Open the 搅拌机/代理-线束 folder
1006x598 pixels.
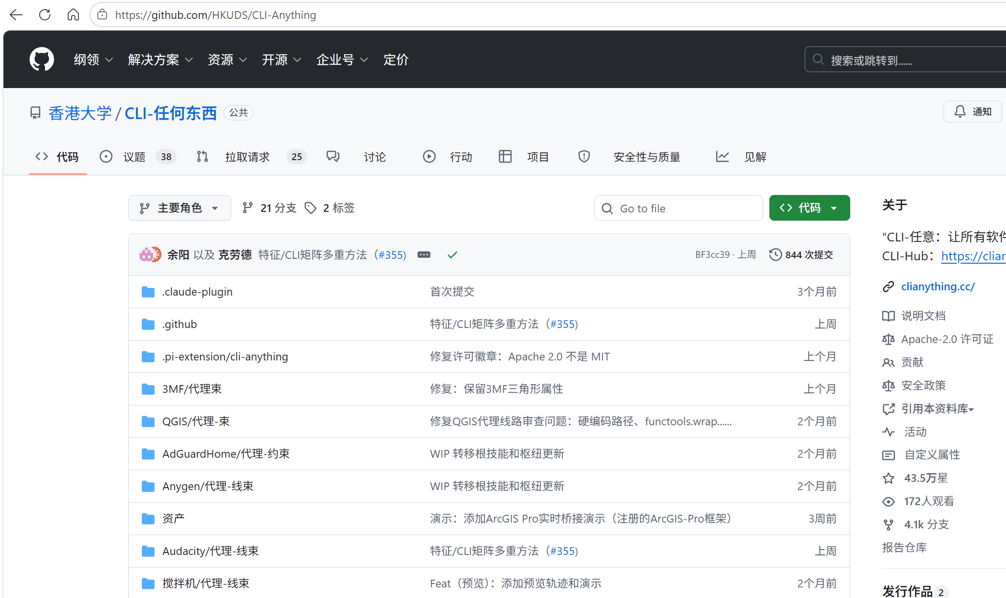[206, 583]
